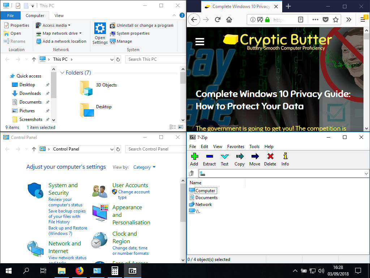The height and width of the screenshot is (278, 370).
Task: Click the Test archive icon in 7-Zip
Action: (224, 159)
